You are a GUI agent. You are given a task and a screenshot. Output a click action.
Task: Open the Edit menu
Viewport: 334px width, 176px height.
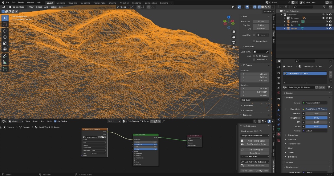coord(14,2)
